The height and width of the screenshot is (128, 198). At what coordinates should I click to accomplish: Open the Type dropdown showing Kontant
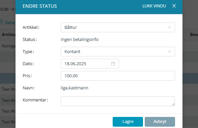point(118,51)
